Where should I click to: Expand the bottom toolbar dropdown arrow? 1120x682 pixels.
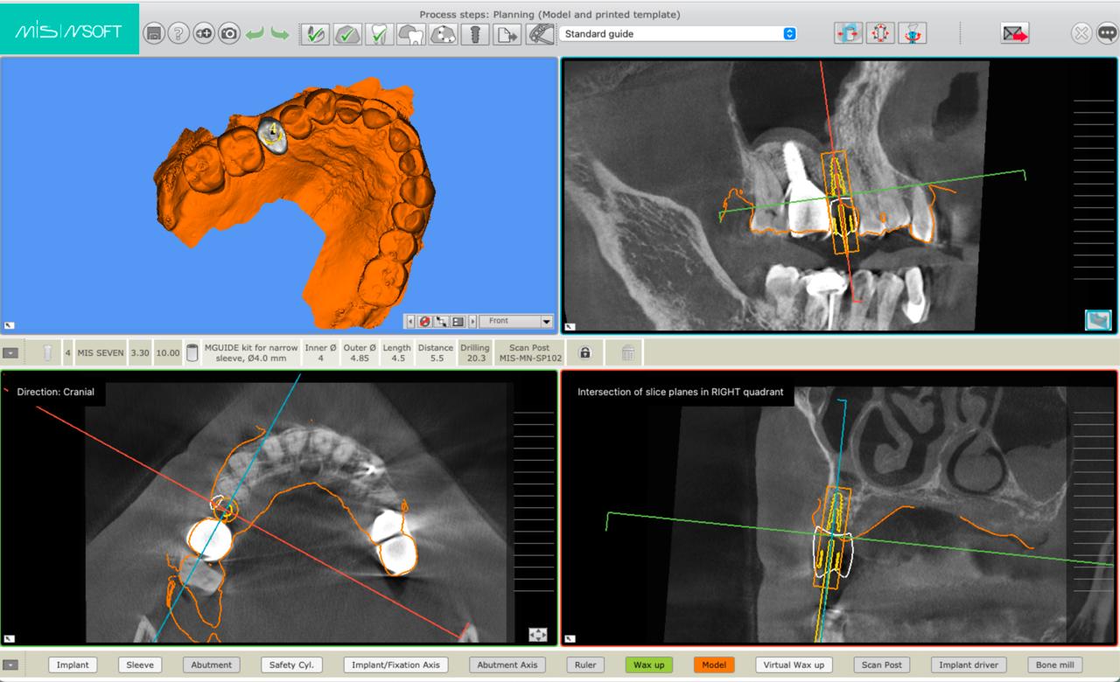pos(10,665)
